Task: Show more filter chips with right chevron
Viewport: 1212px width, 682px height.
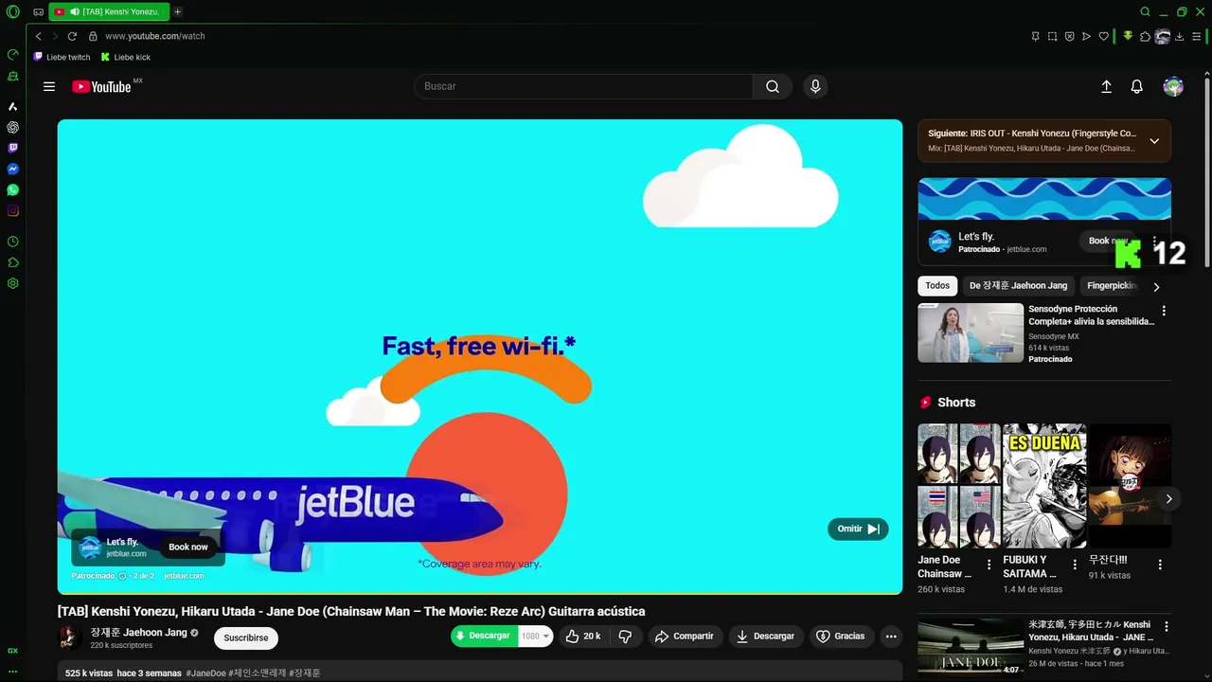Action: (1156, 286)
